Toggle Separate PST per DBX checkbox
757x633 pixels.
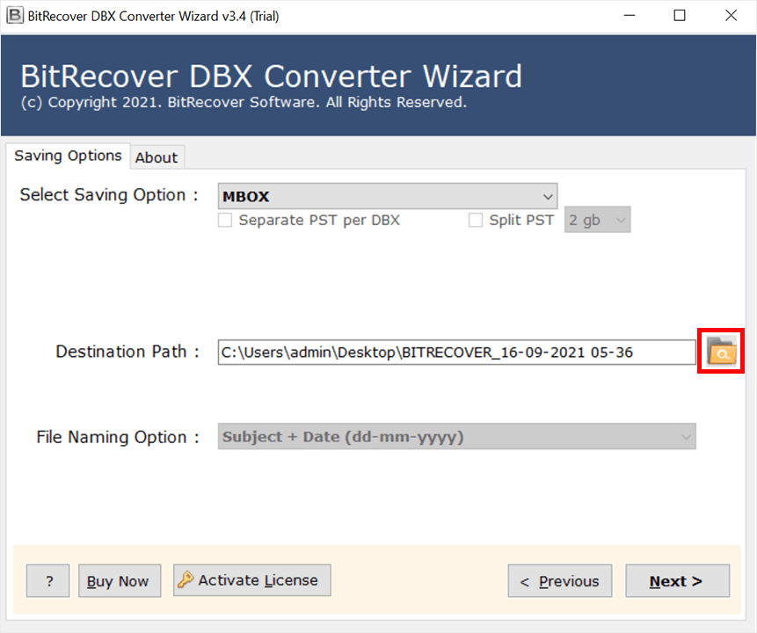pos(225,221)
